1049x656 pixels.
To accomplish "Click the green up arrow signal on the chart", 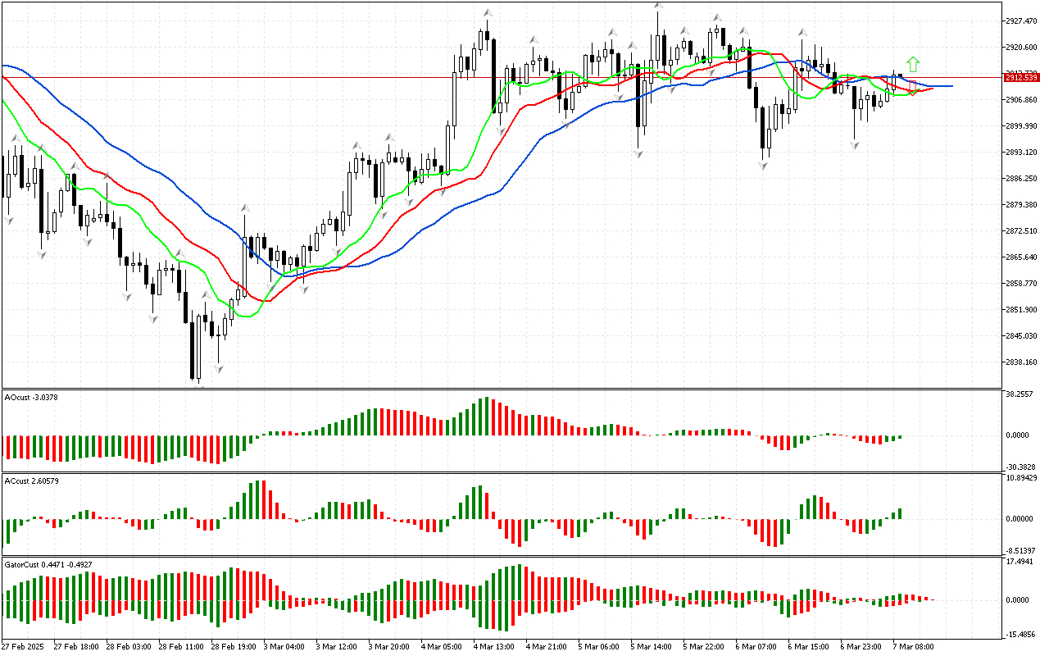I will [x=913, y=64].
